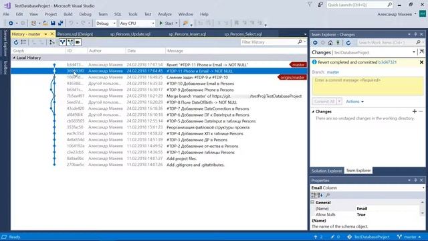This screenshot has height=241, width=428.
Task: Open Persons.sql [Design] tab
Action: click(75, 34)
